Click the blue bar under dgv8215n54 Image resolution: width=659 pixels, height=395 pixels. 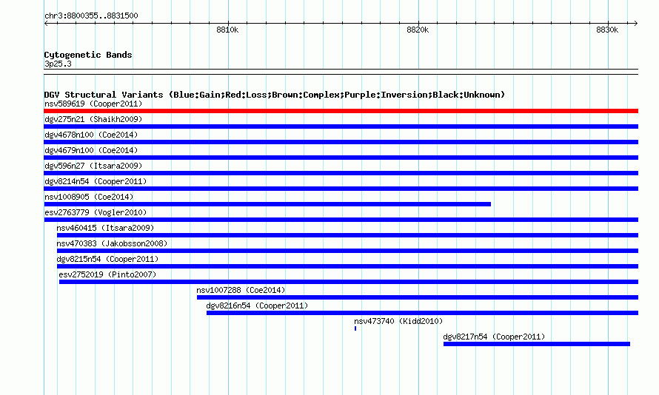pos(347,266)
